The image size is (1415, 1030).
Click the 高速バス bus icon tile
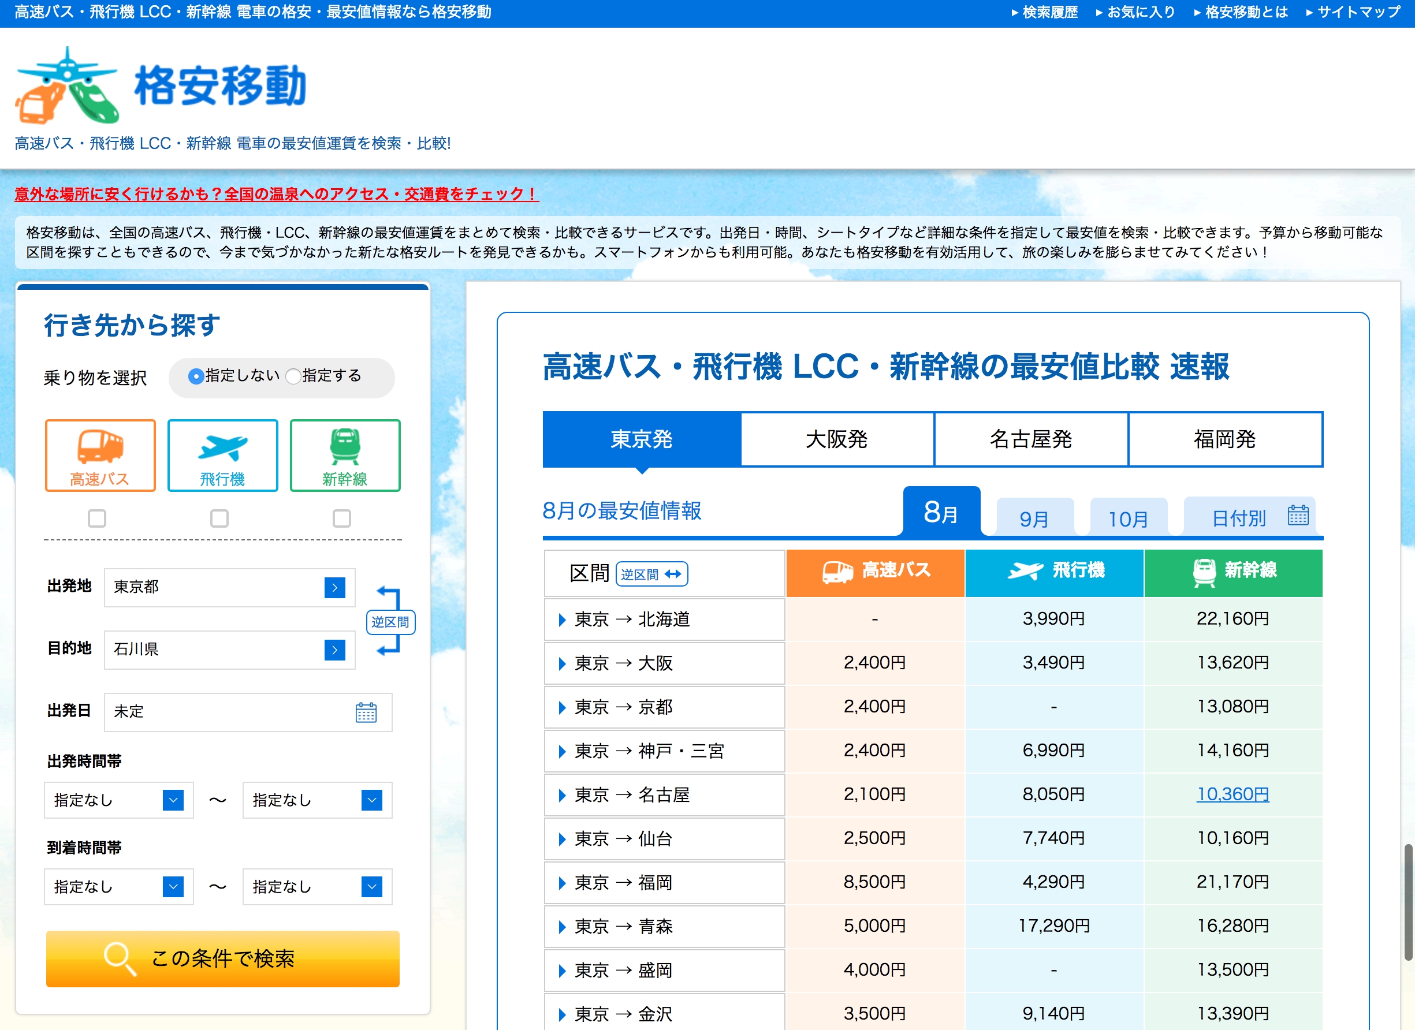click(x=100, y=455)
